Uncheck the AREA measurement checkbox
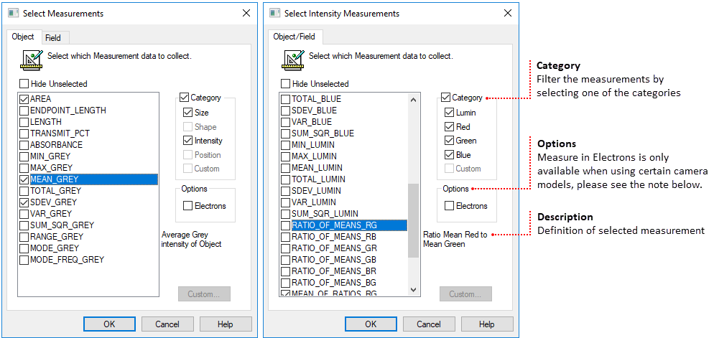 24,99
